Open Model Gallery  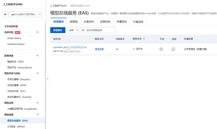point(14,38)
